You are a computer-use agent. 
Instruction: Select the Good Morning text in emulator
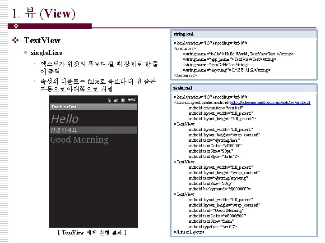tap(79, 140)
